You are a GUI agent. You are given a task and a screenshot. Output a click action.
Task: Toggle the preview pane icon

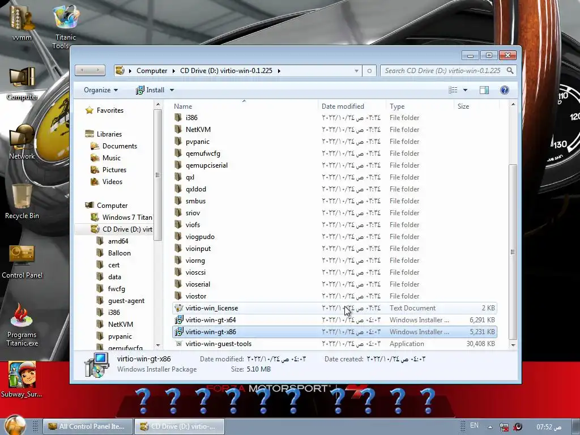point(484,90)
